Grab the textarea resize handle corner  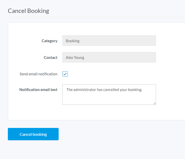click(154, 103)
